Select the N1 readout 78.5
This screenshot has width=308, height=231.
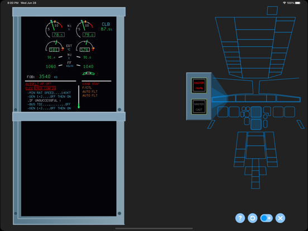pos(58,35)
